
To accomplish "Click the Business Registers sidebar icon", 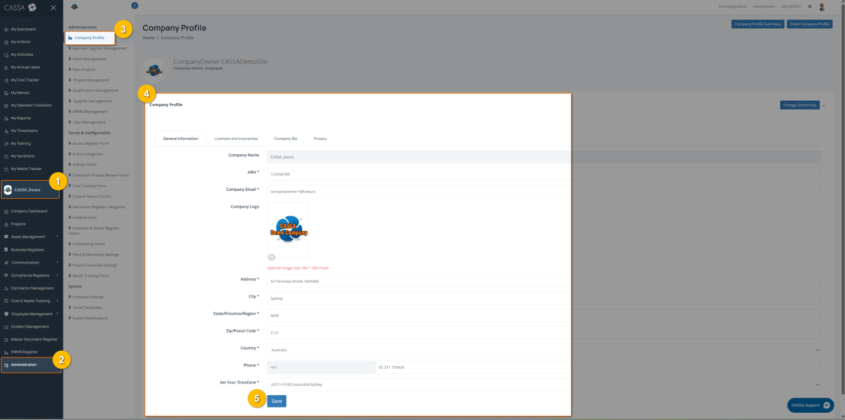I will 6,249.
